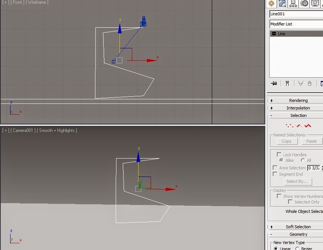Enable the Lock Handles checkbox
The width and height of the screenshot is (323, 250).
279,154
